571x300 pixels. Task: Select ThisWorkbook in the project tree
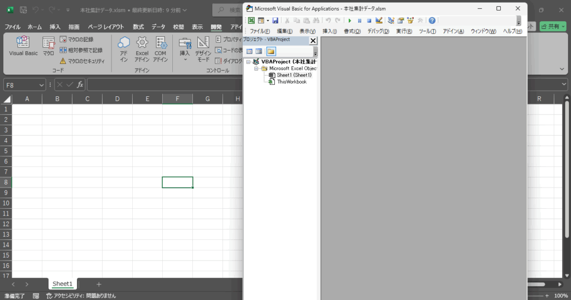pyautogui.click(x=291, y=82)
